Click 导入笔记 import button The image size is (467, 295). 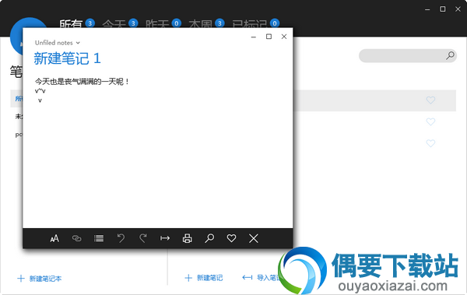[x=262, y=278]
